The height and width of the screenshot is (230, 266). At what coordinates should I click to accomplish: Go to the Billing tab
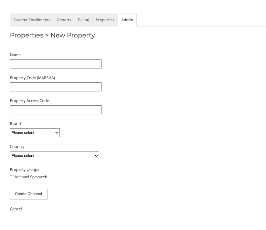(83, 20)
